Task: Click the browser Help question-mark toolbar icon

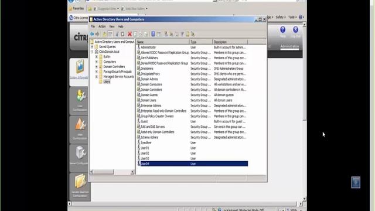Action: coord(301,17)
